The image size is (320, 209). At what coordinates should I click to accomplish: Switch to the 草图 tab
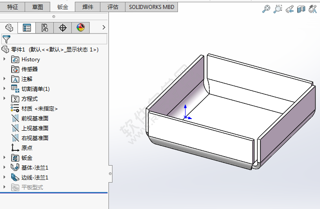click(x=38, y=7)
